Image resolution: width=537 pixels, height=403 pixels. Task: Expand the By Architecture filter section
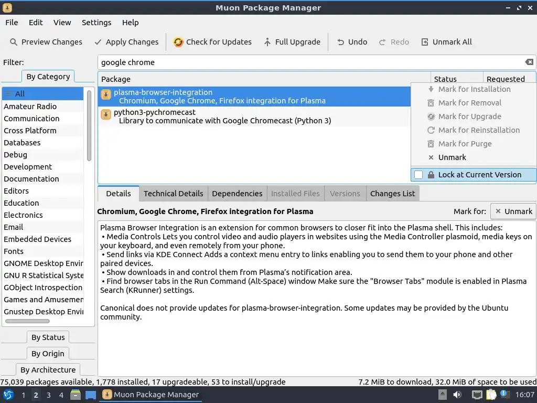tap(48, 370)
